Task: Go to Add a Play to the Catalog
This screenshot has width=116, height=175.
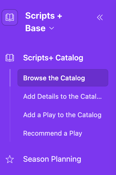Action: 62,115
